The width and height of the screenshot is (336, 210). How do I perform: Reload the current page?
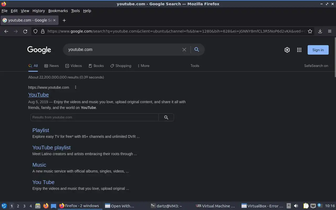pyautogui.click(x=25, y=31)
